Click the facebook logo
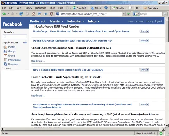The width and height of the screenshot is (169, 136). 13,24
